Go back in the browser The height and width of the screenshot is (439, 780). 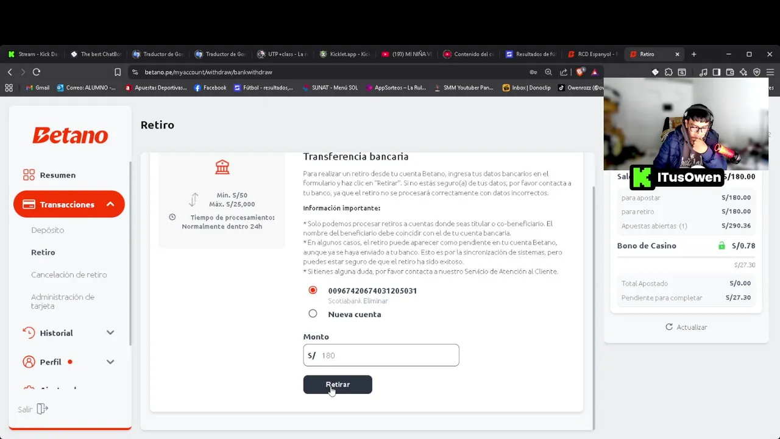10,72
